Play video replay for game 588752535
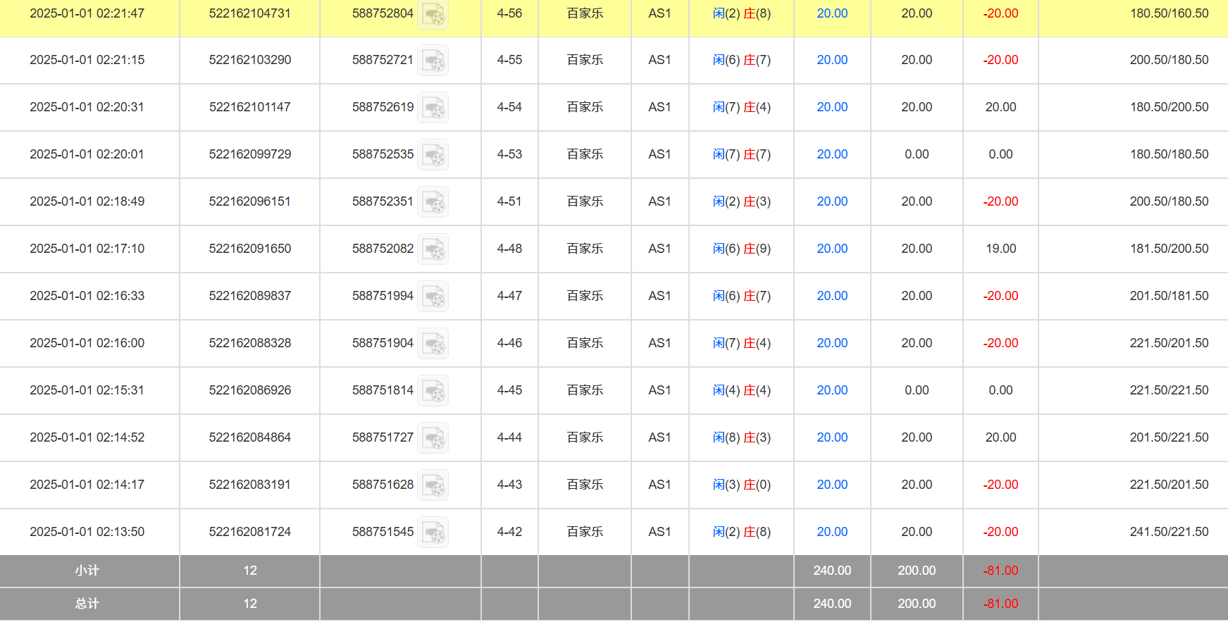 coord(433,155)
